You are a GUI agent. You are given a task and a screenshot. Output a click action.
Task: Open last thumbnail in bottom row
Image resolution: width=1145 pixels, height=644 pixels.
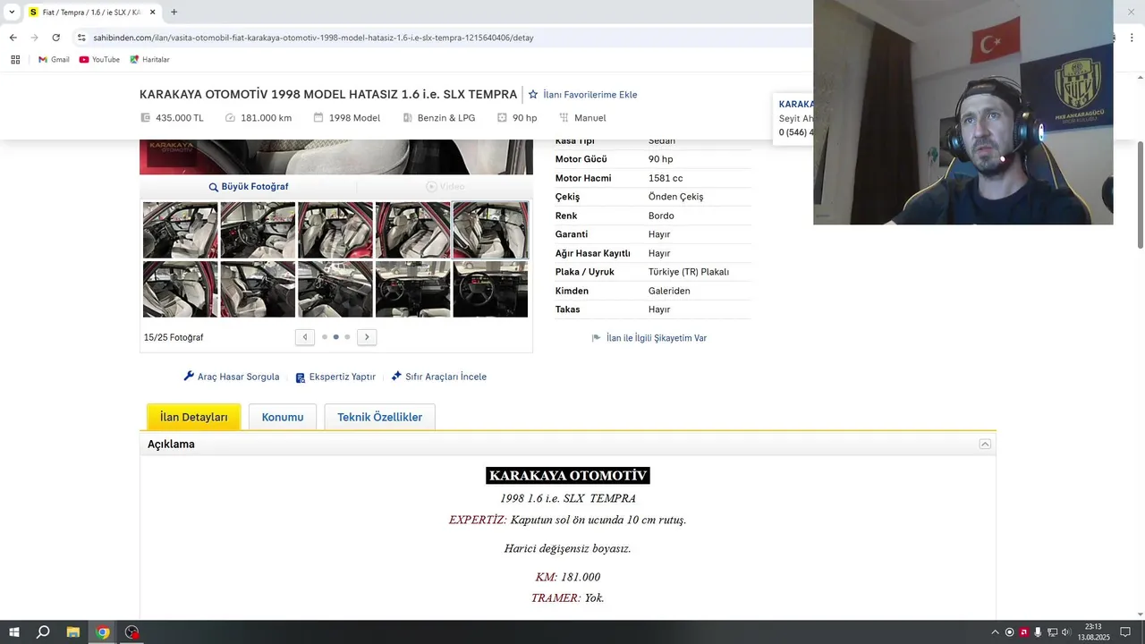point(490,289)
